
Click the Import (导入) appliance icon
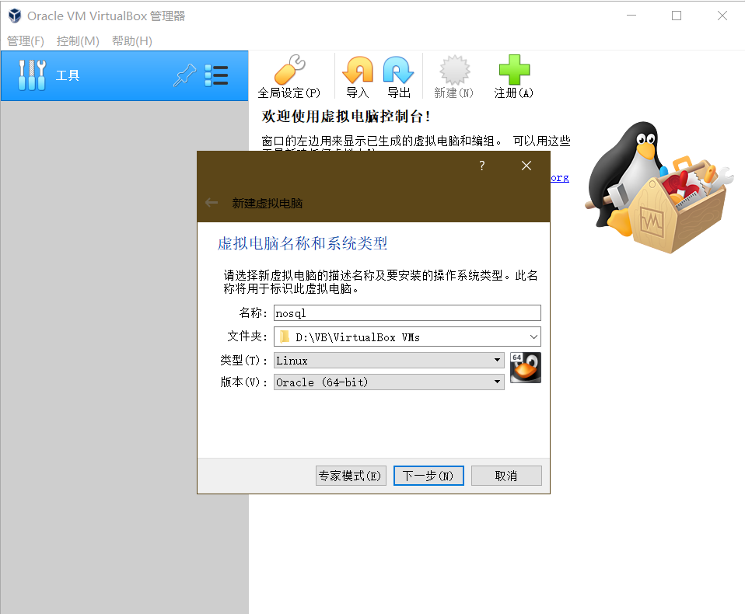[357, 76]
